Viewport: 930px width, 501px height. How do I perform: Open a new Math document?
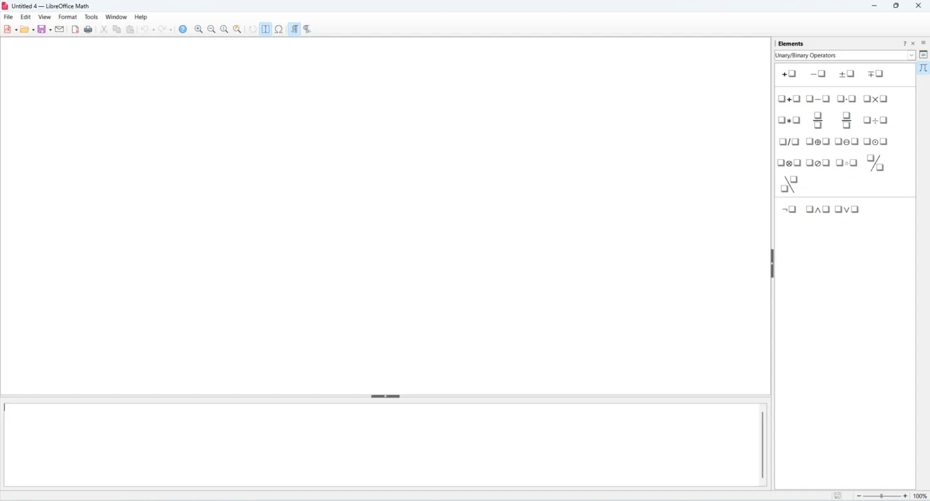click(8, 29)
